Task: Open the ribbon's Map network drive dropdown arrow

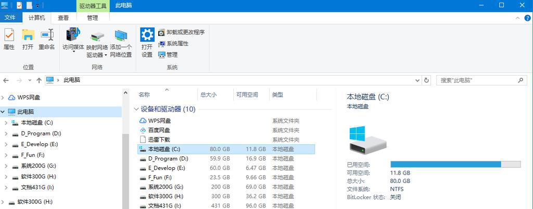Action: pos(106,55)
